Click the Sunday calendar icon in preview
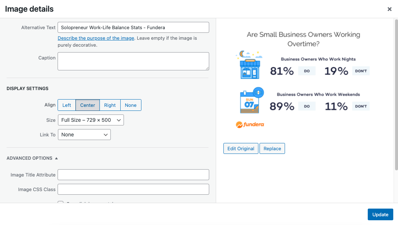Image resolution: width=398 pixels, height=225 pixels. (x=252, y=100)
